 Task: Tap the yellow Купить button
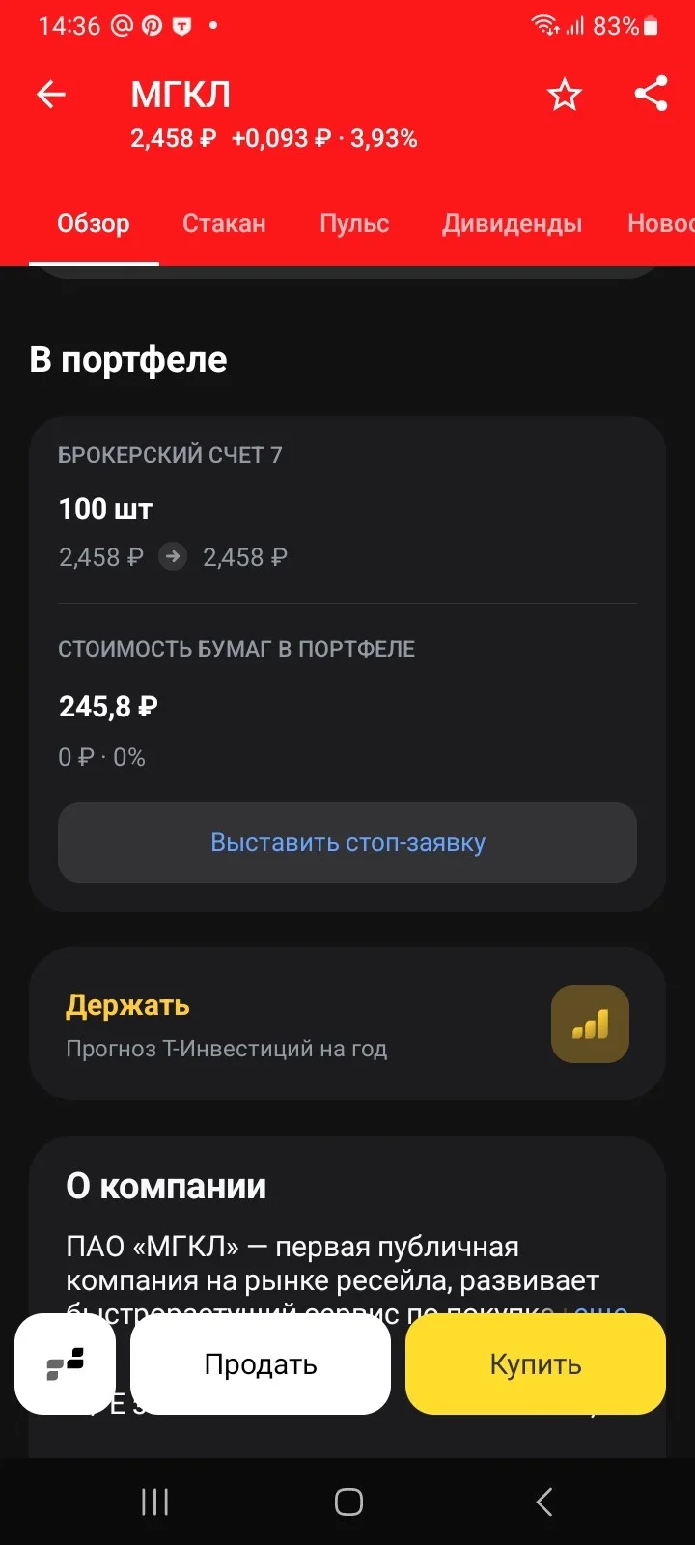536,1363
